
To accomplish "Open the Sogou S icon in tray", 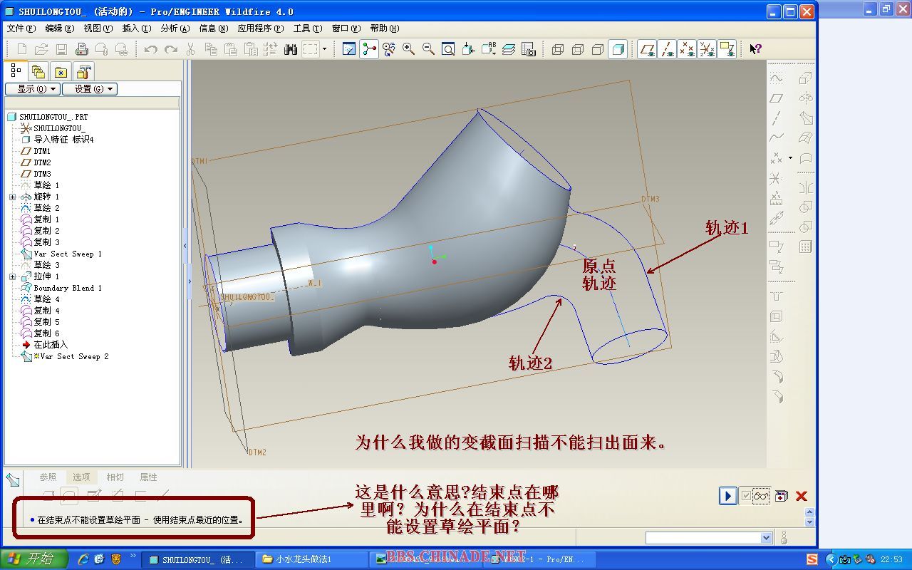I will tap(812, 559).
